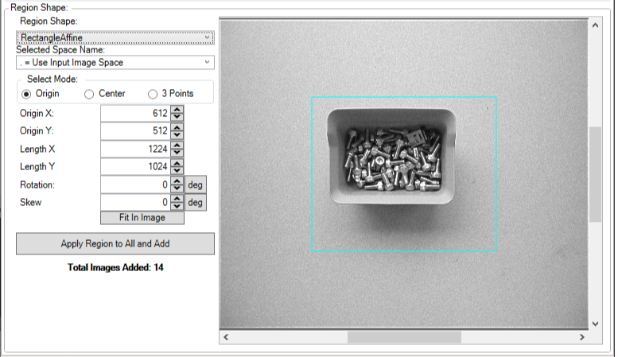Decrease Length Y with down spinner

pyautogui.click(x=177, y=170)
